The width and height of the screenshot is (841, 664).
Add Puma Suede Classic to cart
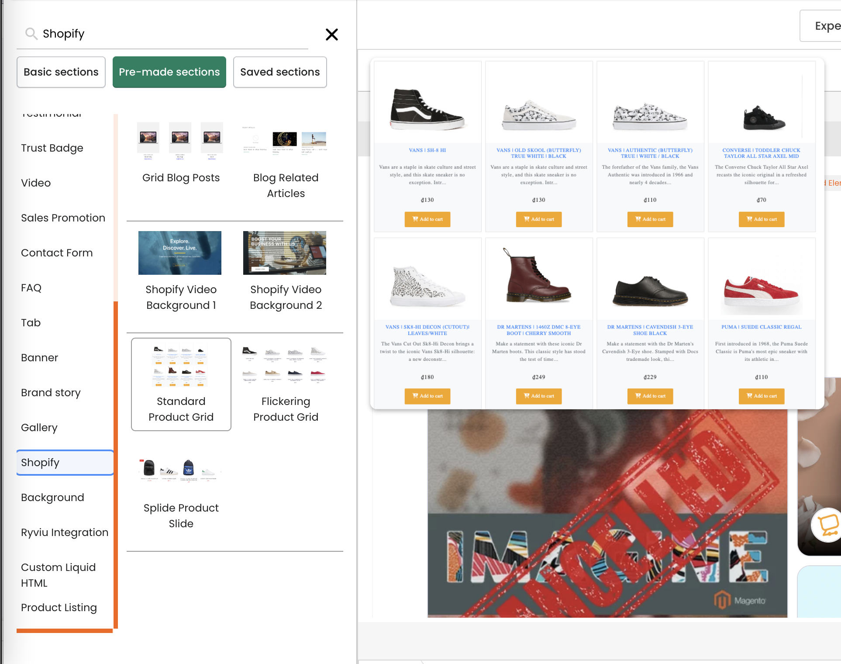point(761,396)
